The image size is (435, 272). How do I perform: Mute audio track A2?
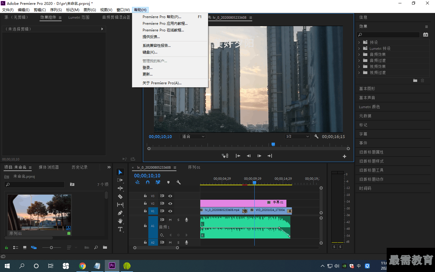coord(170,242)
